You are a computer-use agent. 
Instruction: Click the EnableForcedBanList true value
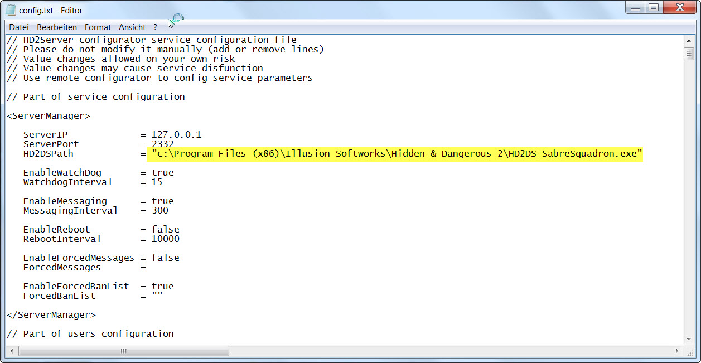(x=162, y=287)
